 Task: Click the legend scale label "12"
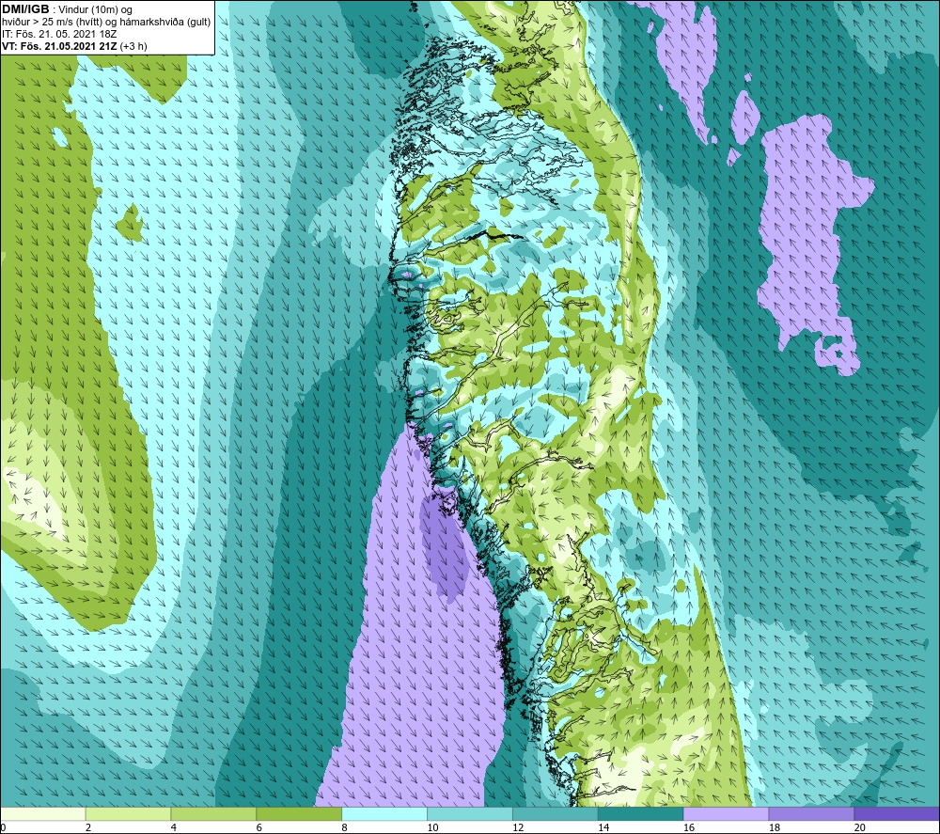point(518,827)
